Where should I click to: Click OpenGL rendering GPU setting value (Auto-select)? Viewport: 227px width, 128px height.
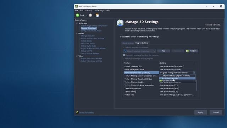[x=172, y=66]
